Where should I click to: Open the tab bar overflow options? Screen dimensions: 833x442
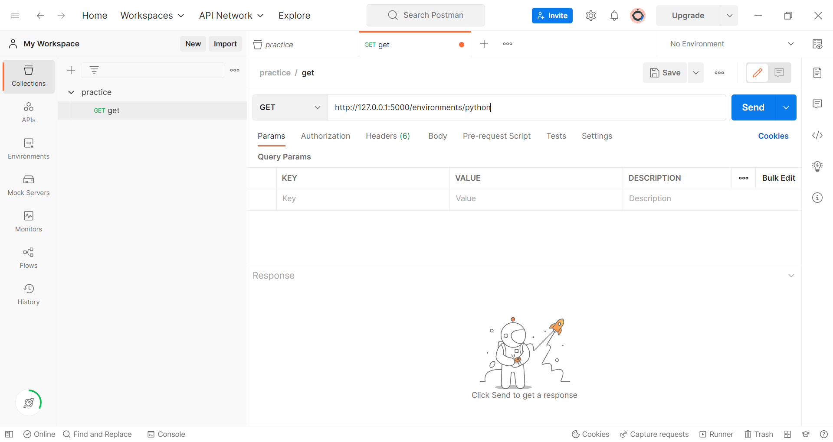[x=508, y=44]
